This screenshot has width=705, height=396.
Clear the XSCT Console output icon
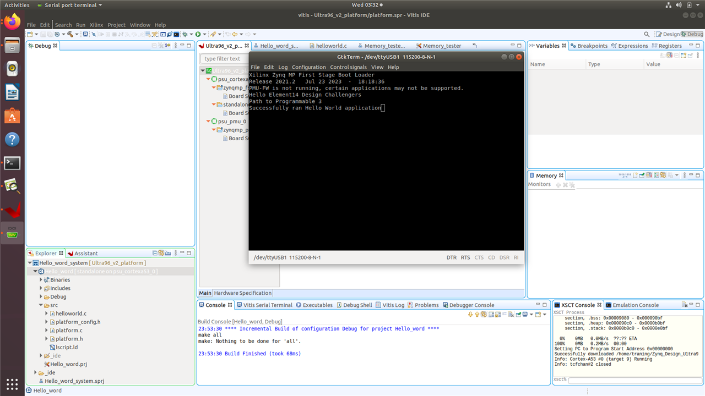point(685,305)
